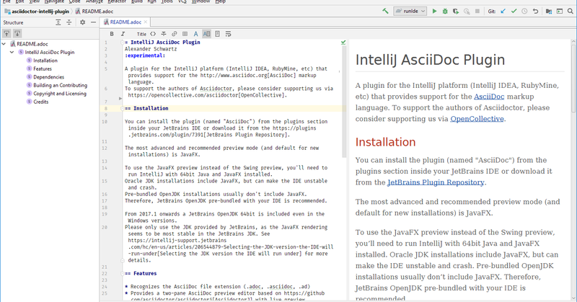Apply monospace code formatting icon
This screenshot has width=577, height=302.
coord(153,34)
